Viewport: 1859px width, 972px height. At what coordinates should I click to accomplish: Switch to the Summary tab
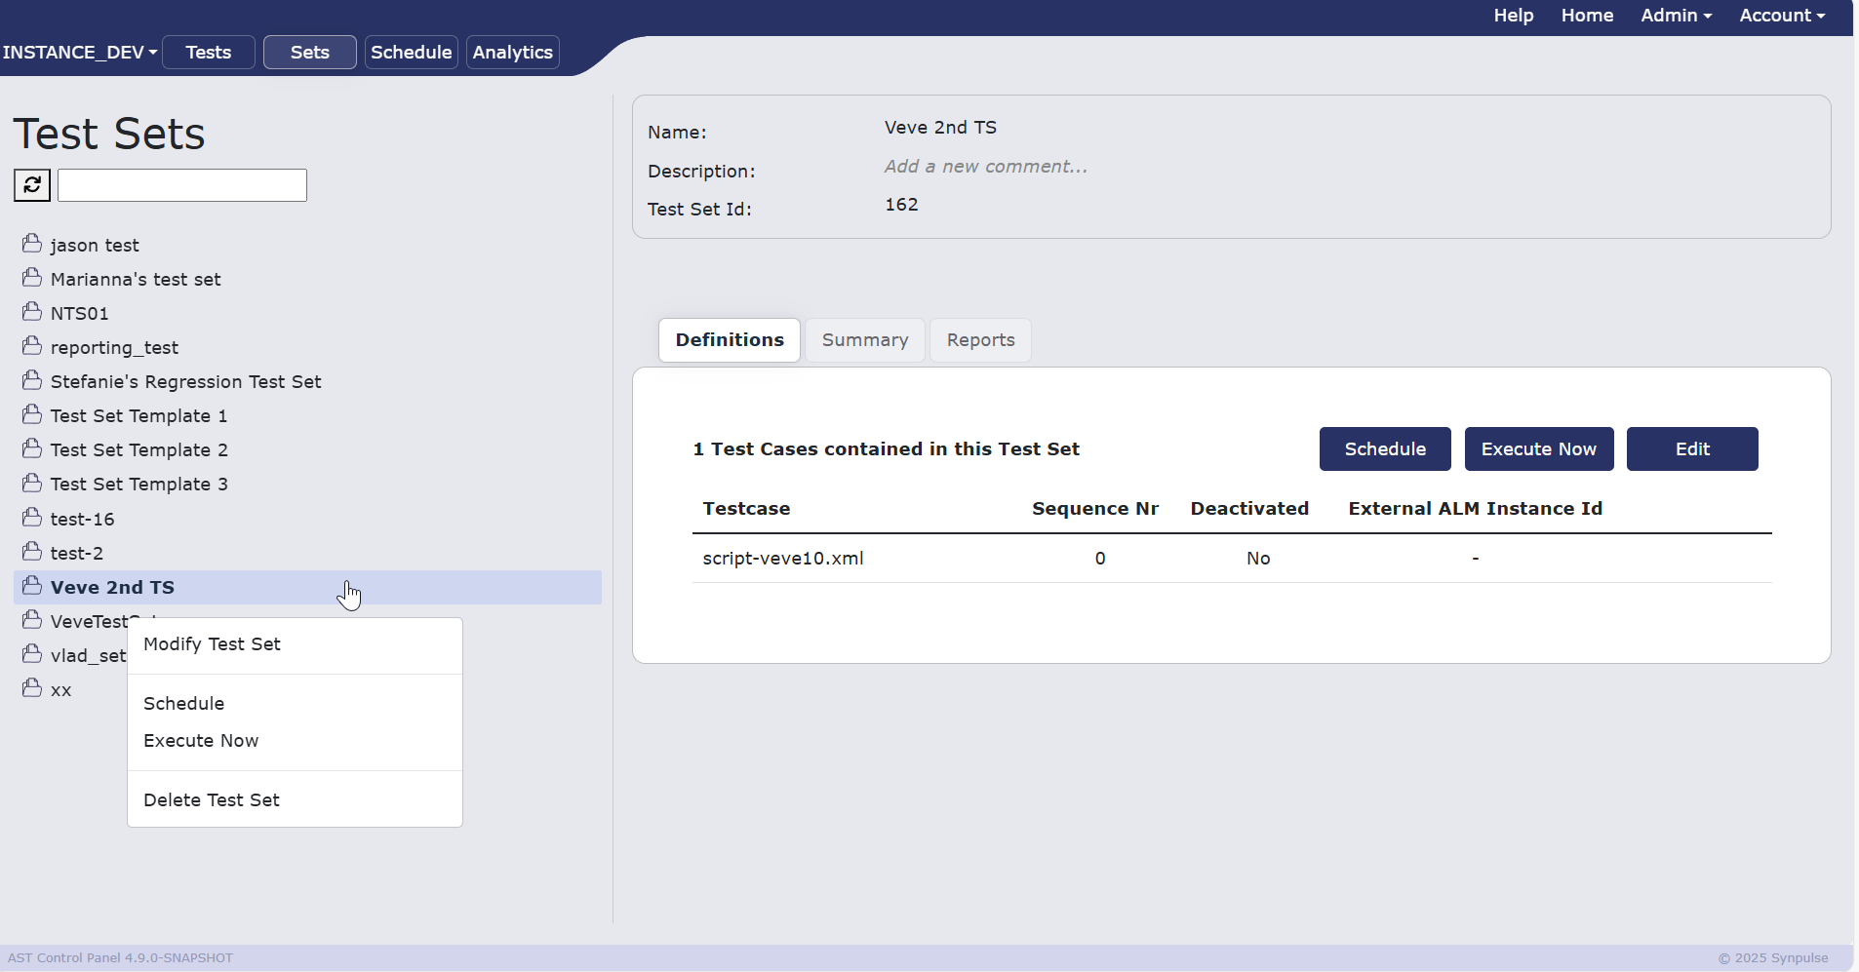coord(865,340)
